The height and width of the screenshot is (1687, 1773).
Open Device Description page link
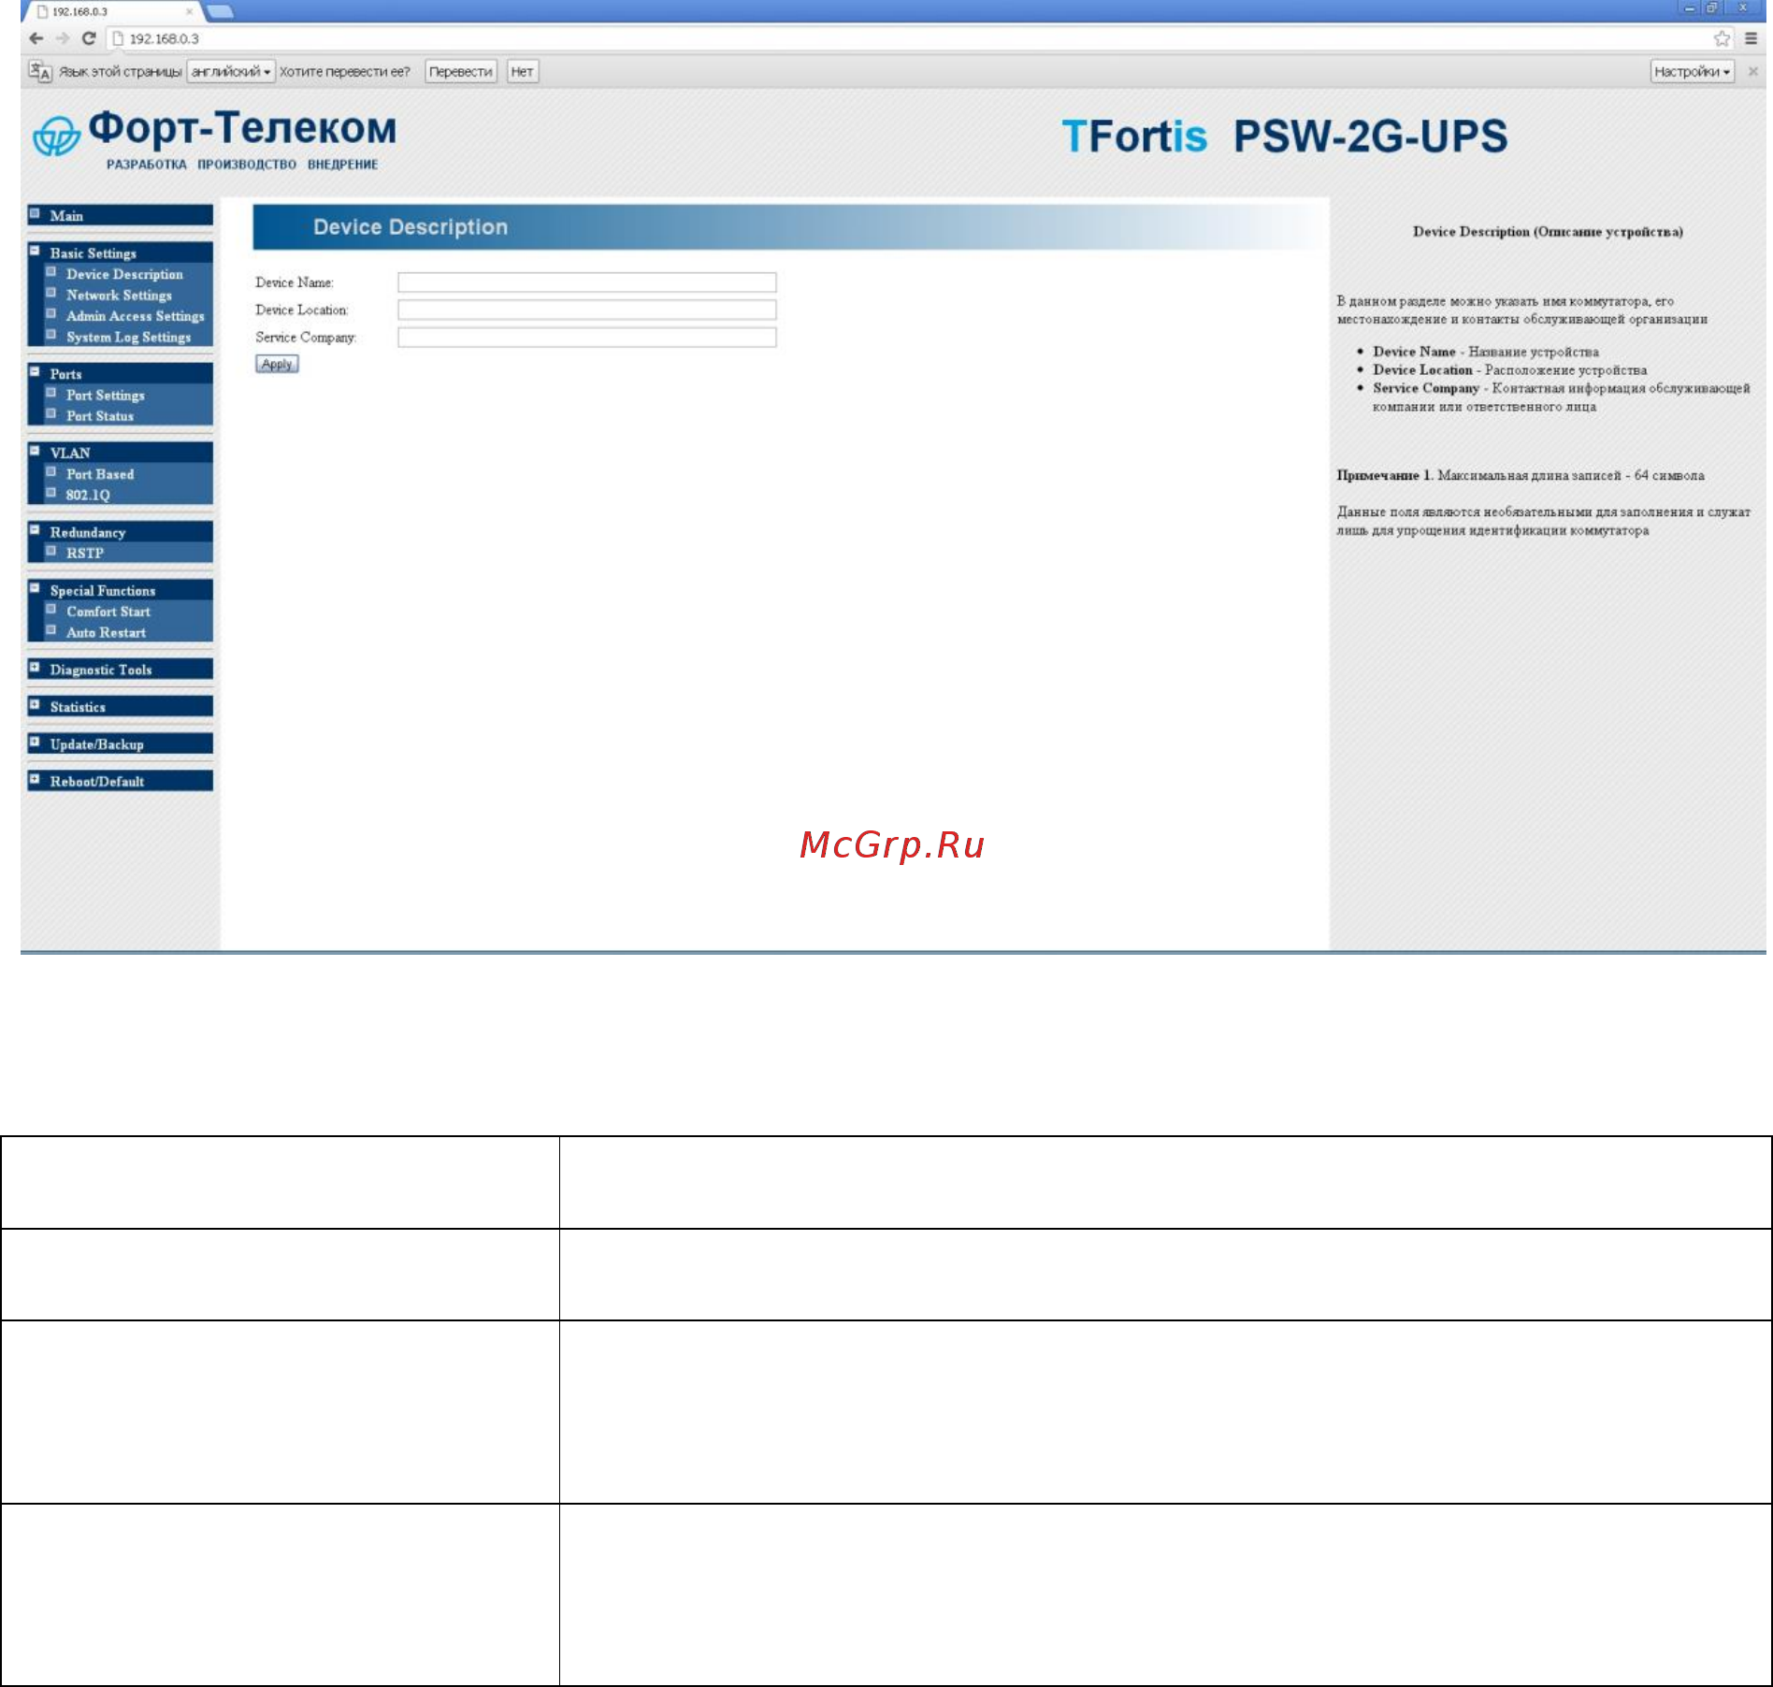click(x=124, y=274)
